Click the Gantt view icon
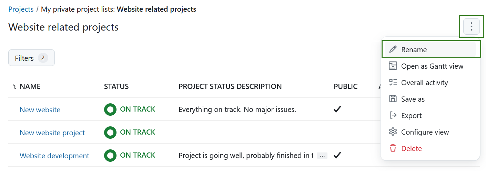This screenshot has height=171, width=486. click(393, 66)
